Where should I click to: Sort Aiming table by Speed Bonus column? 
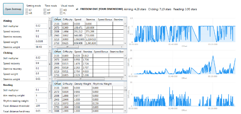click(105, 19)
